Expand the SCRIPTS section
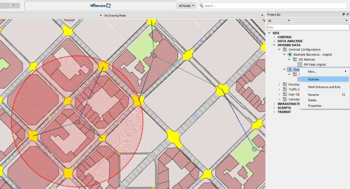 coord(275,108)
